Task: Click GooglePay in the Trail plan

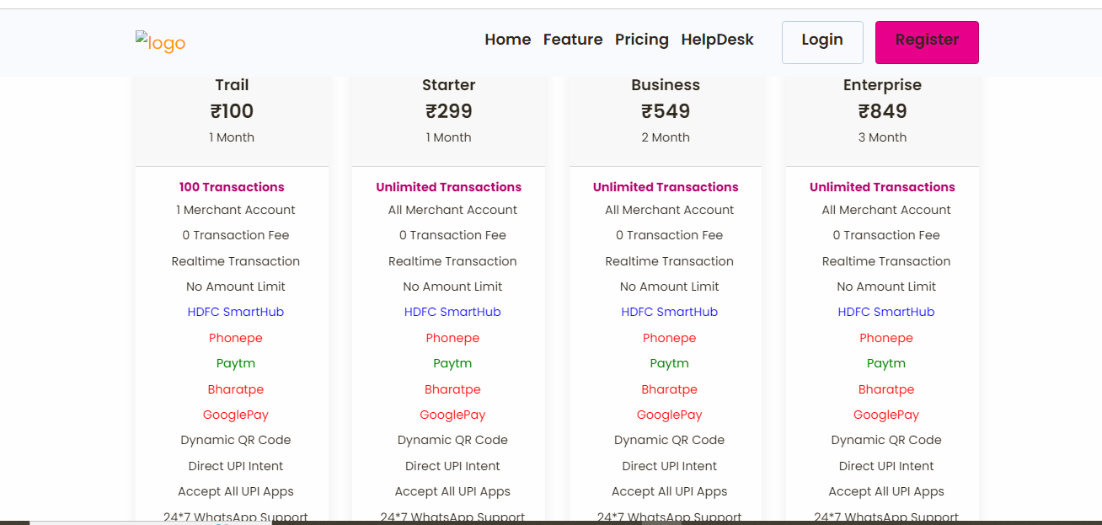Action: click(236, 415)
